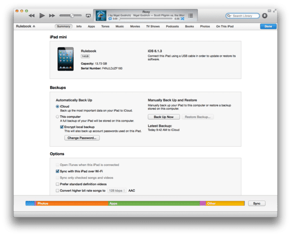Open the downloads arrow icon
The image size is (291, 236).
[x=265, y=16]
